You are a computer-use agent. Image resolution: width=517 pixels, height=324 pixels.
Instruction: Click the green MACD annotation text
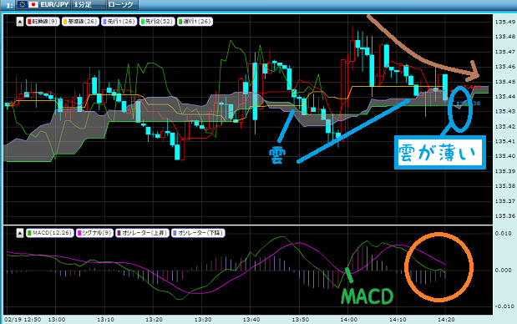[x=367, y=296]
